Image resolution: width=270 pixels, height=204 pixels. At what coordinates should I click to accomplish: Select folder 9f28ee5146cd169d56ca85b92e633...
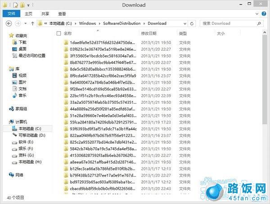[103, 89]
